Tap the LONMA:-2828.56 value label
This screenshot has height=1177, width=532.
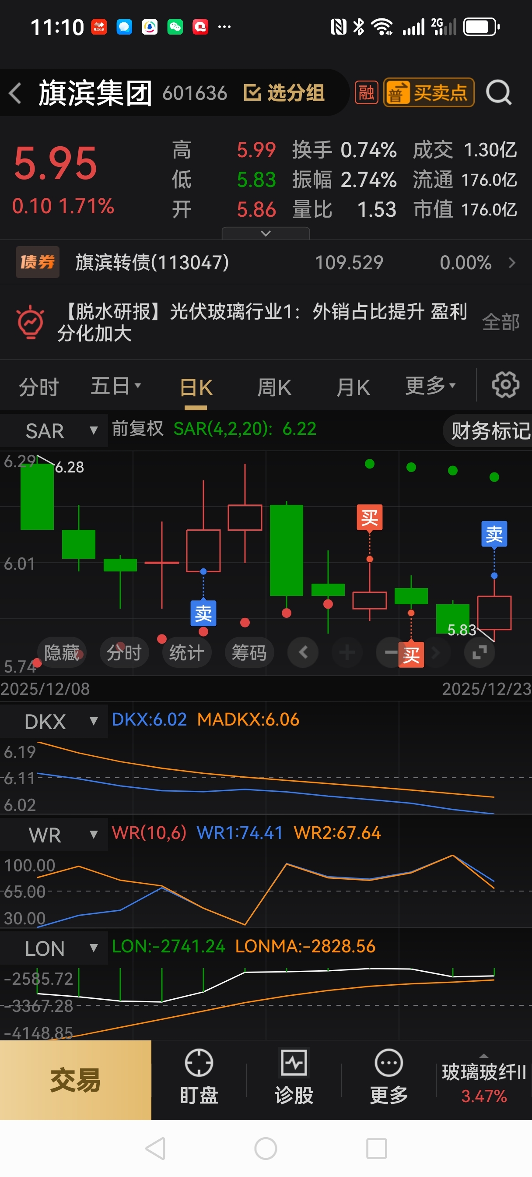pyautogui.click(x=305, y=946)
